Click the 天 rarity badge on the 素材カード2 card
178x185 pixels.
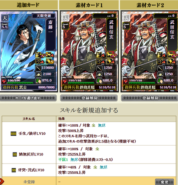126,18
